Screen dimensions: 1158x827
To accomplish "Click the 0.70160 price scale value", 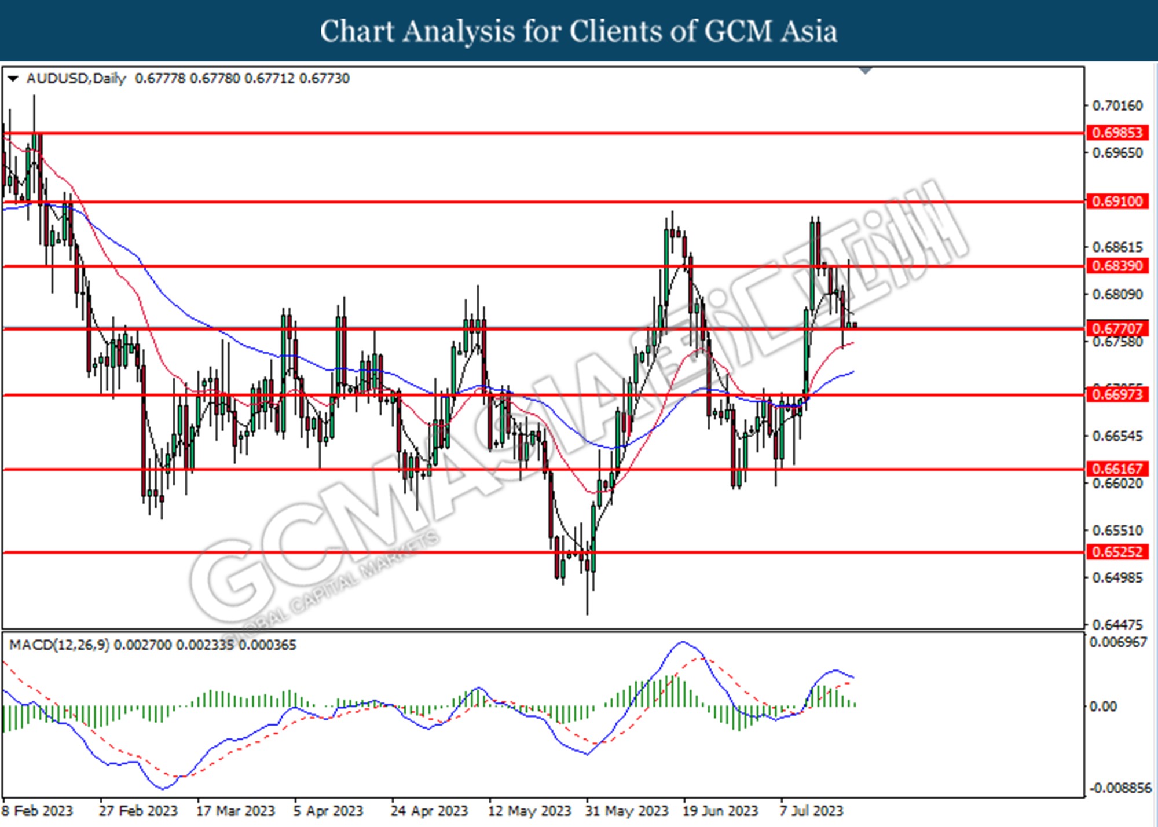I will 1117,105.
